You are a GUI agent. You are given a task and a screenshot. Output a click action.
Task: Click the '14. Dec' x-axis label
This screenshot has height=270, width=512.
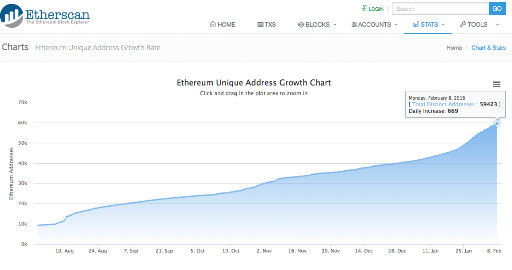[x=364, y=251]
